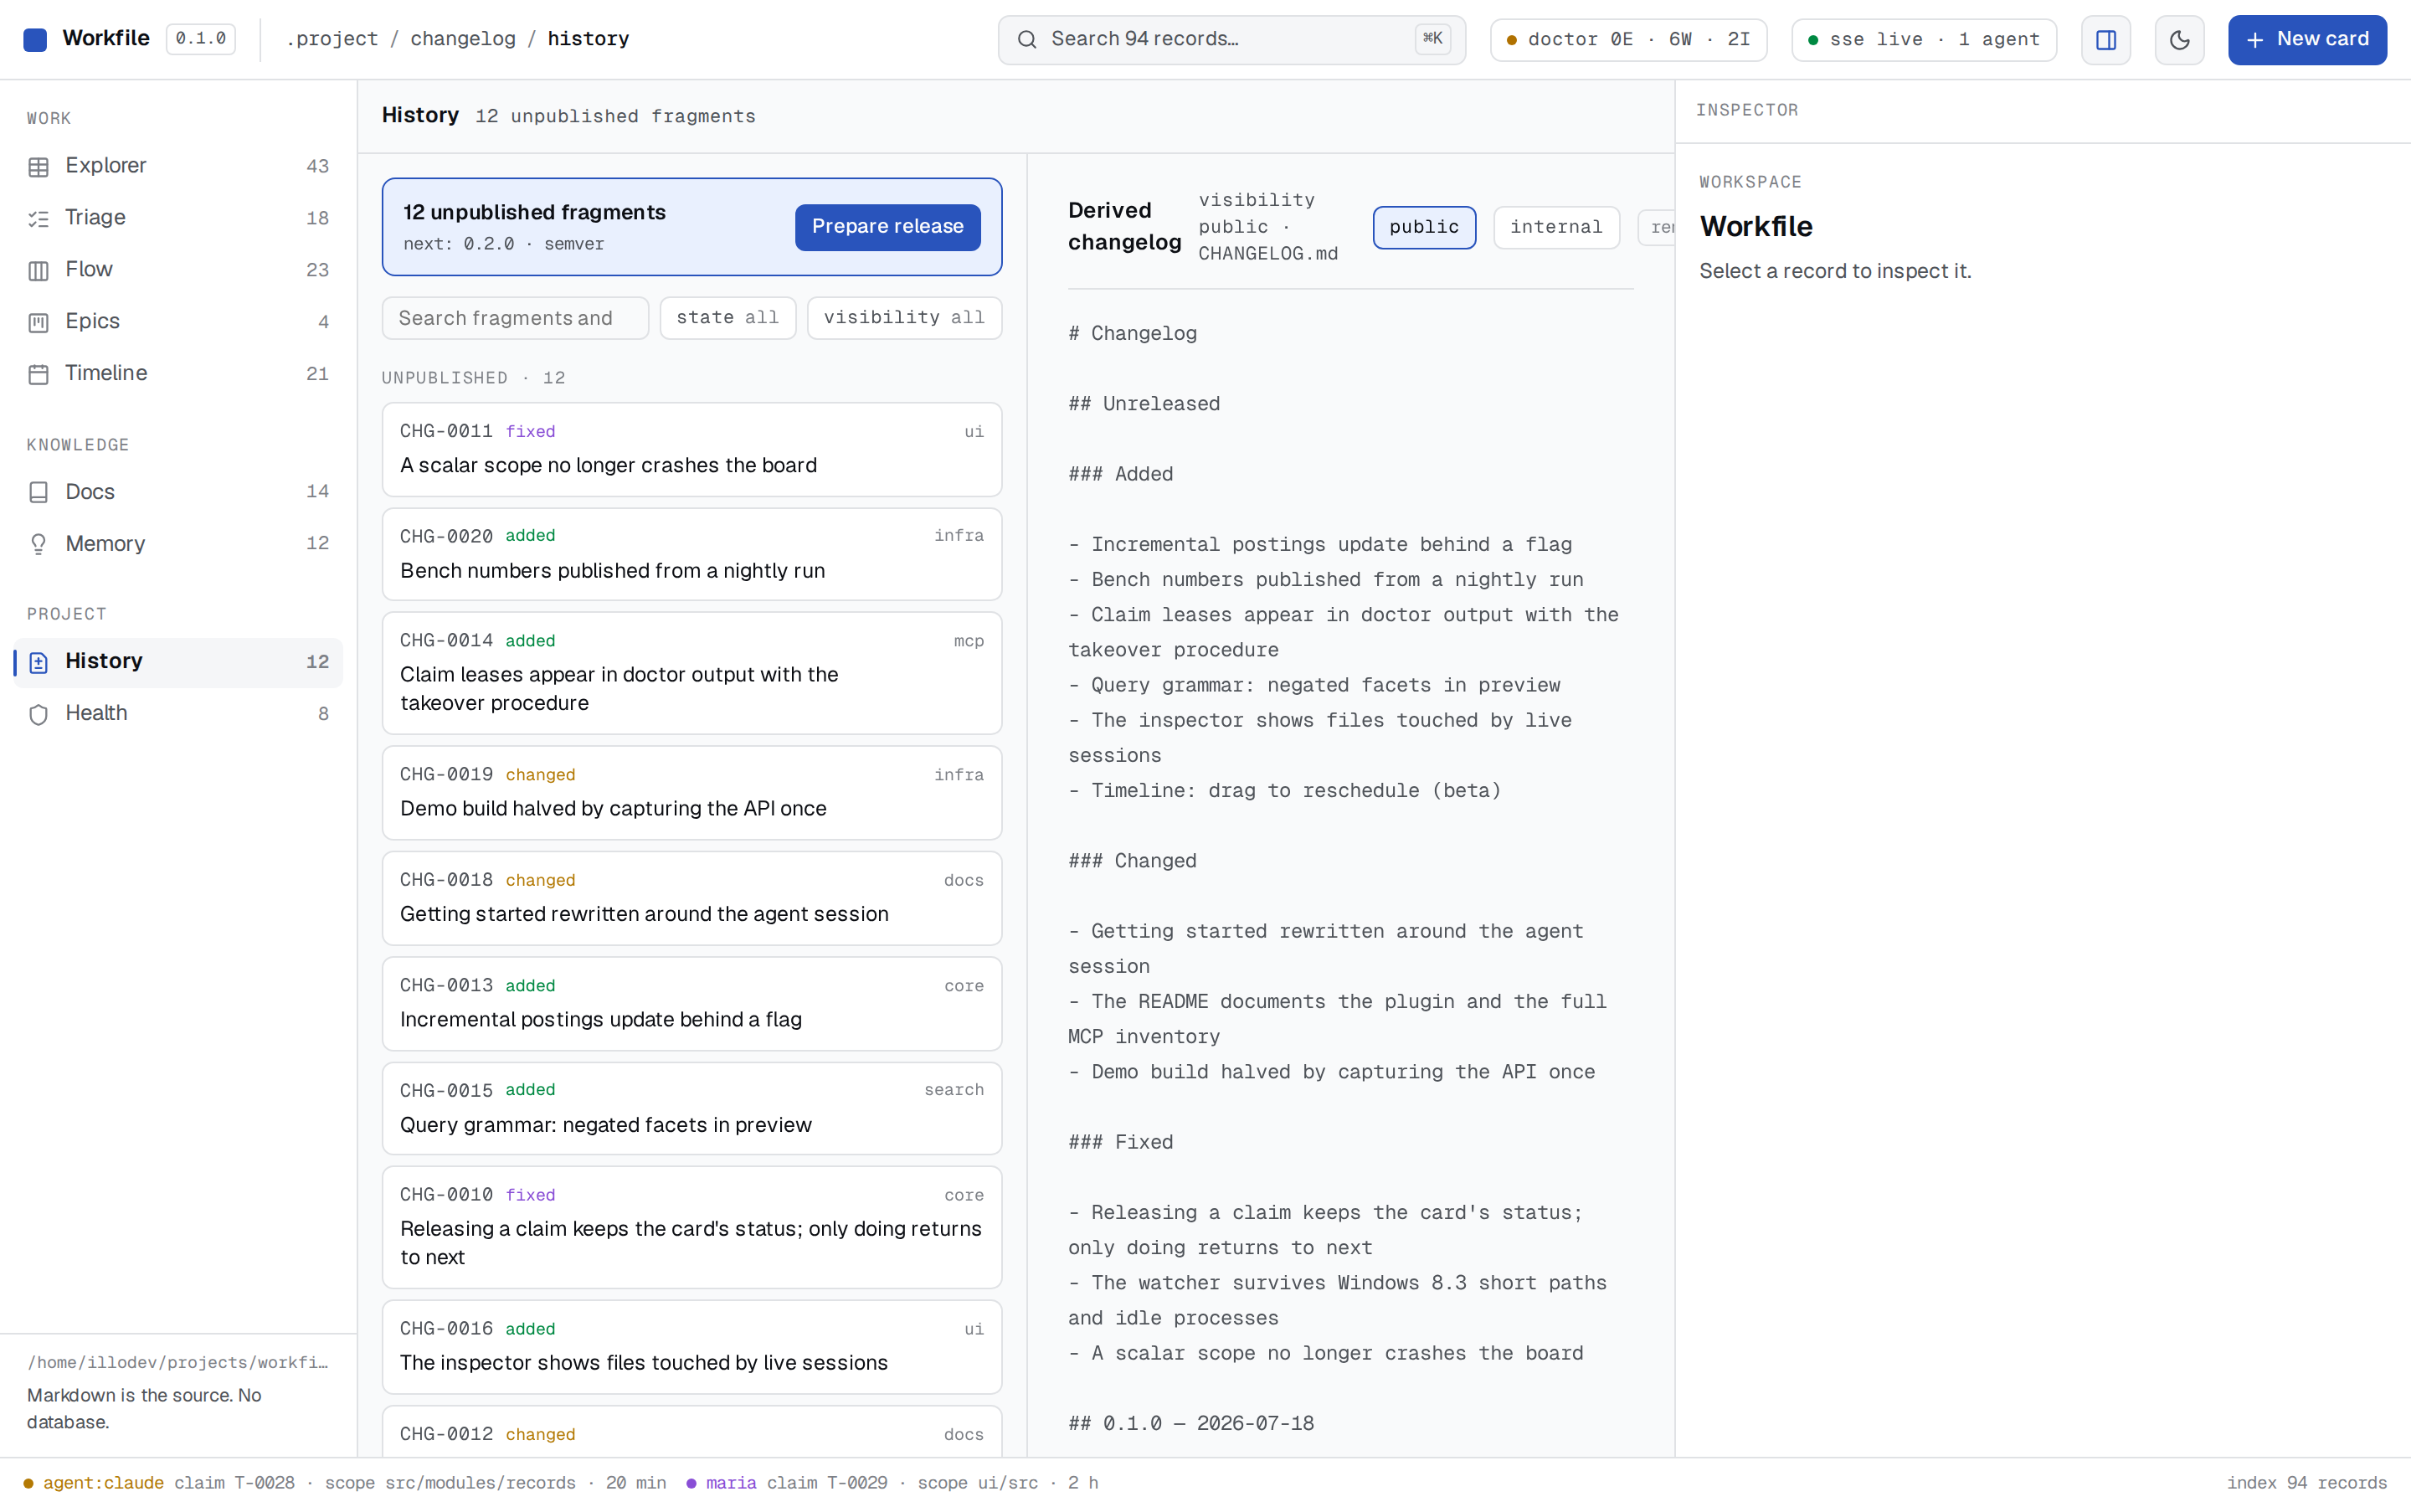Open fragment CHG-0010 releasing a claim card

[x=691, y=1228]
